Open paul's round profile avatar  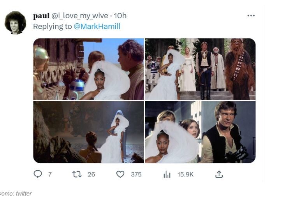click(x=15, y=23)
